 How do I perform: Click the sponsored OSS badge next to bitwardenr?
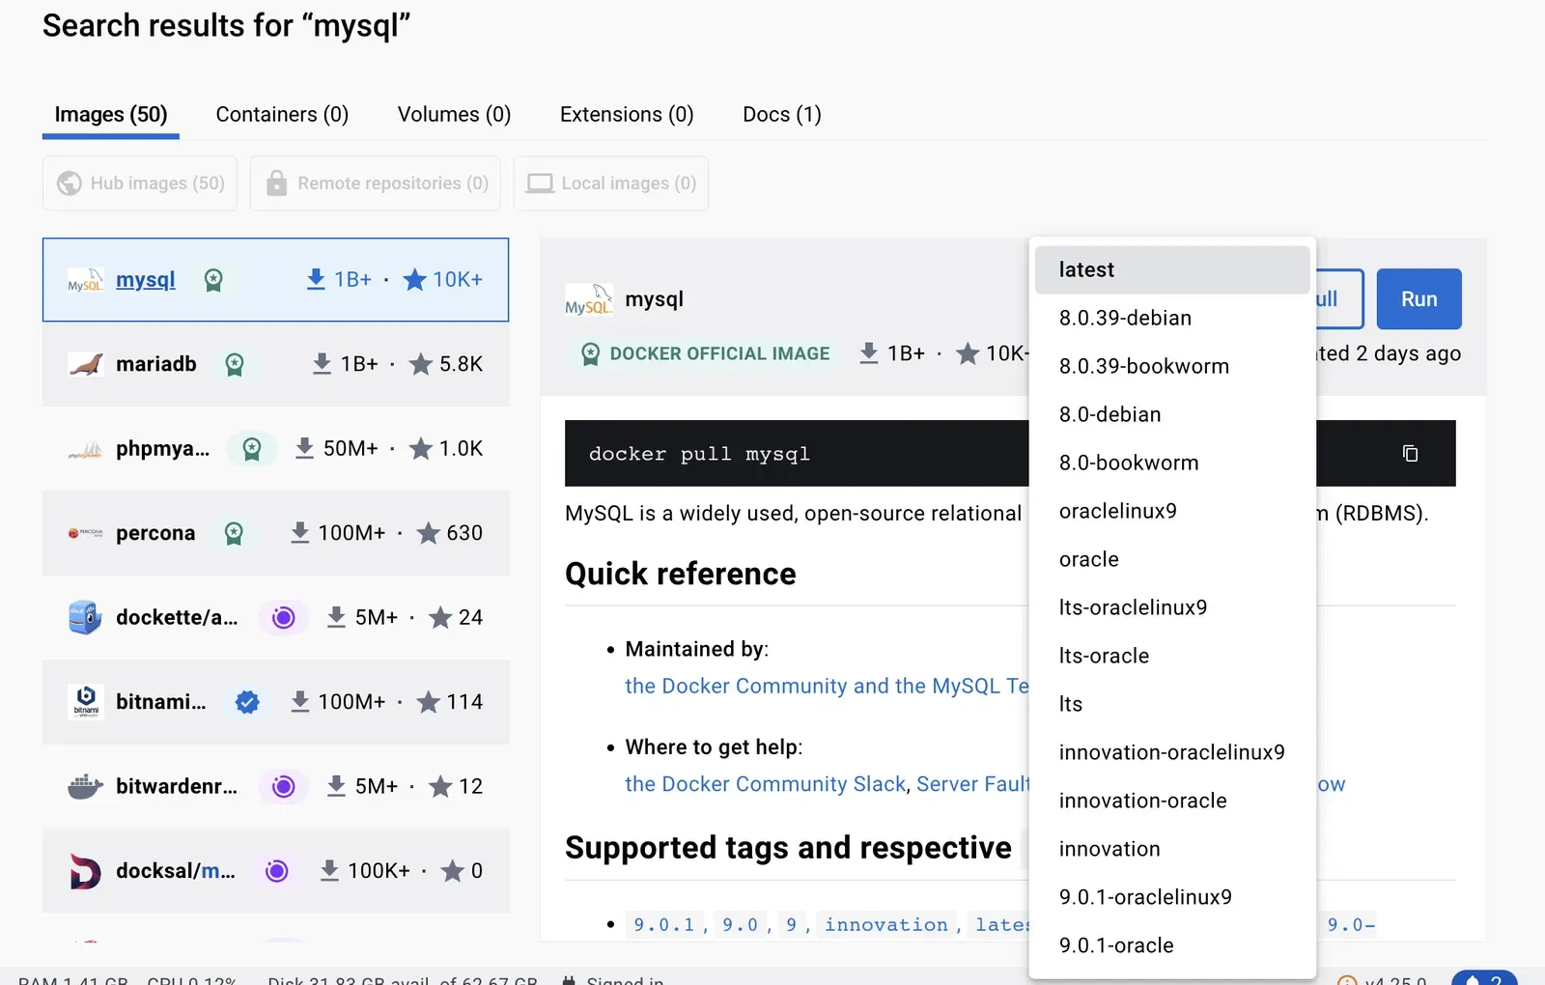click(282, 786)
